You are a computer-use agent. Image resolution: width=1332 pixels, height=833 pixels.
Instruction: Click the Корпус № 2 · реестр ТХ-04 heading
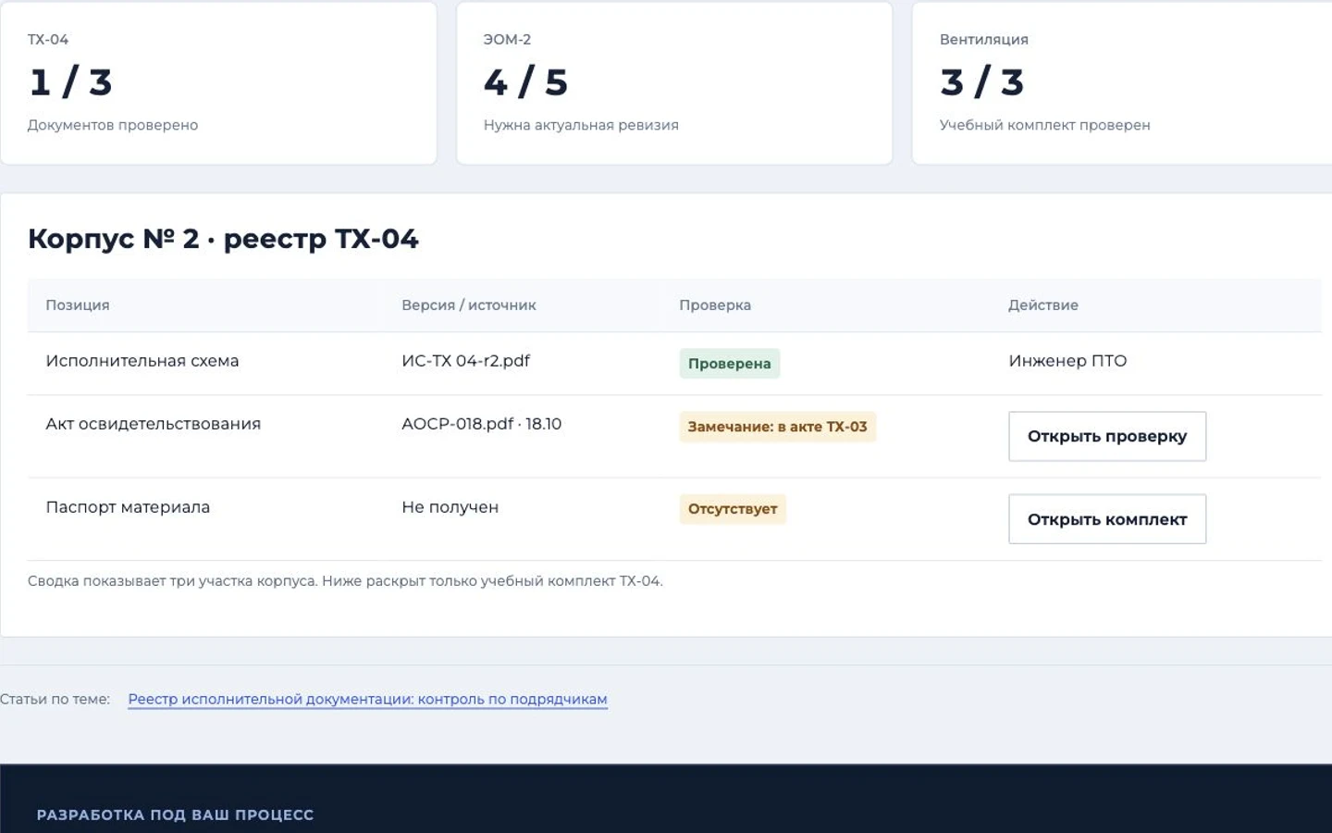(x=223, y=239)
